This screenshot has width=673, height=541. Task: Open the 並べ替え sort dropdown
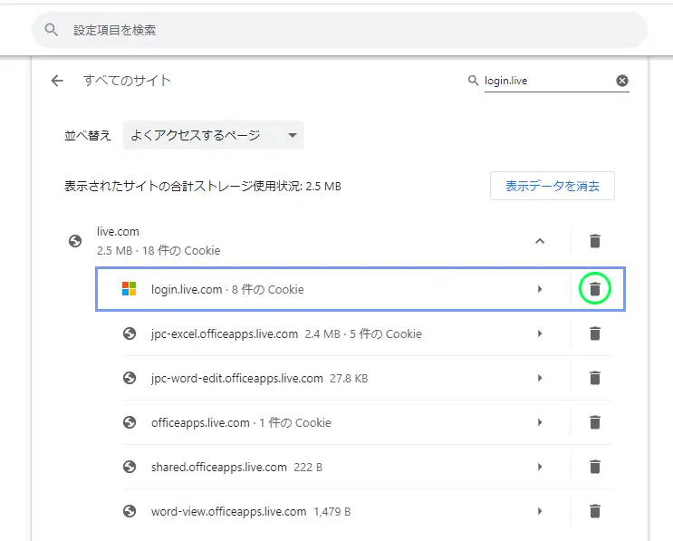click(x=214, y=135)
